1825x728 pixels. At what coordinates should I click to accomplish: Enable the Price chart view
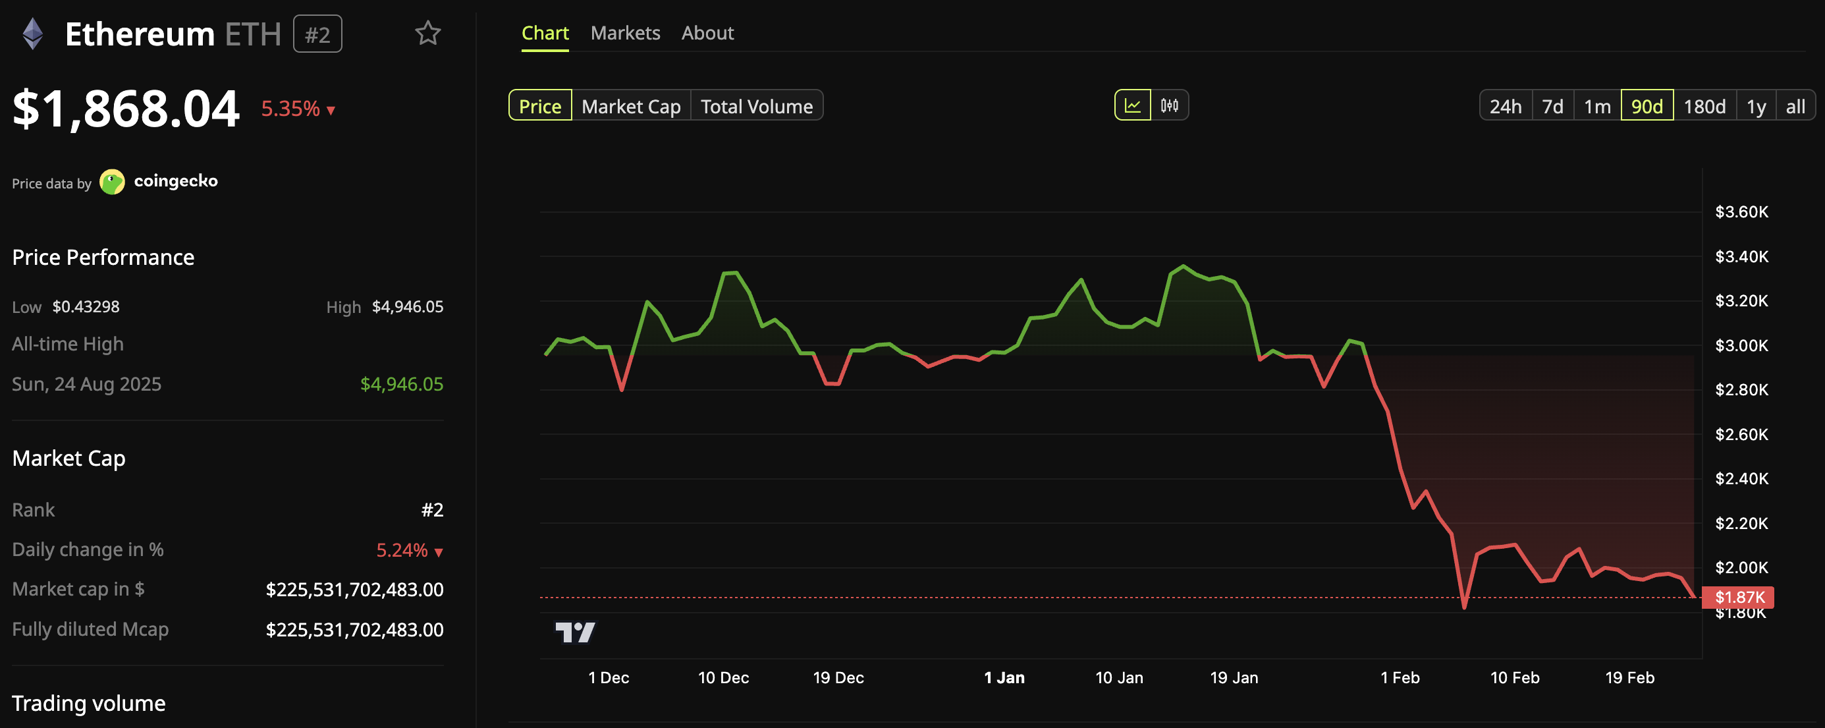coord(540,105)
